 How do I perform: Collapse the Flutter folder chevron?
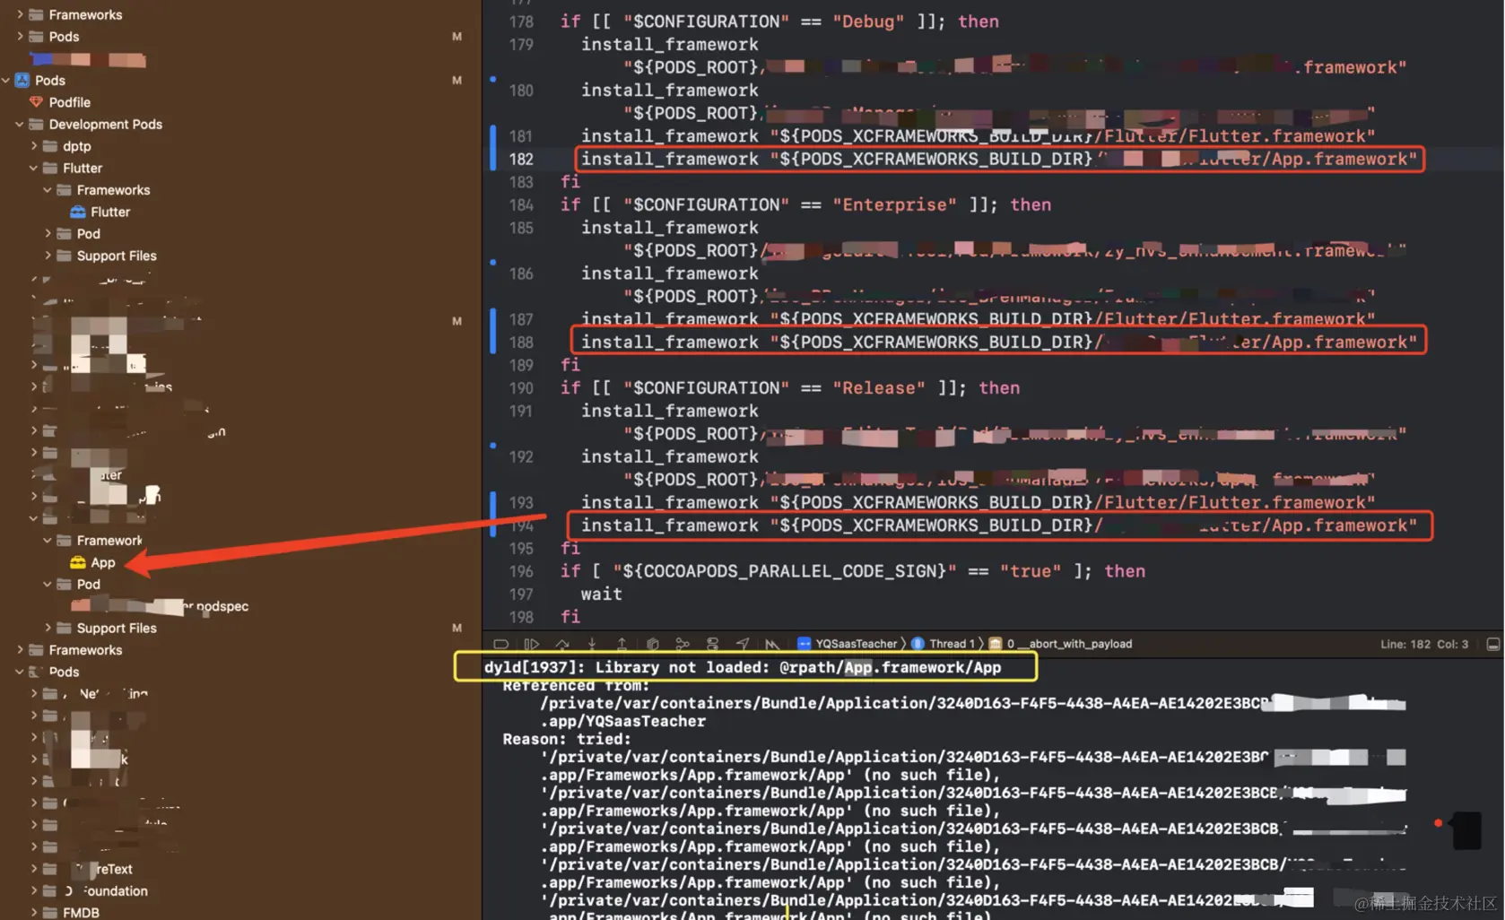click(x=34, y=168)
